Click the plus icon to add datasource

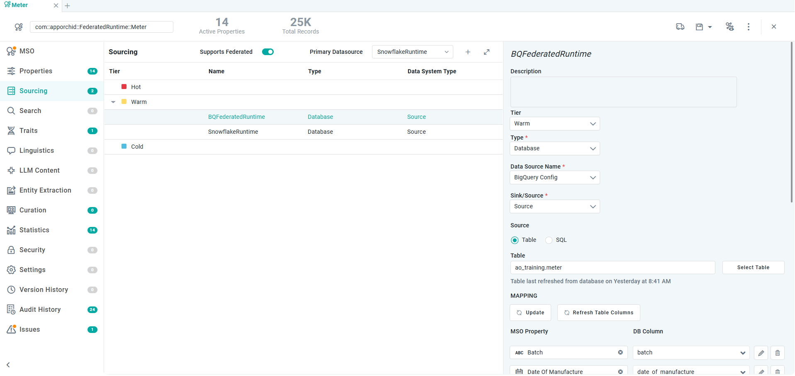pos(468,52)
